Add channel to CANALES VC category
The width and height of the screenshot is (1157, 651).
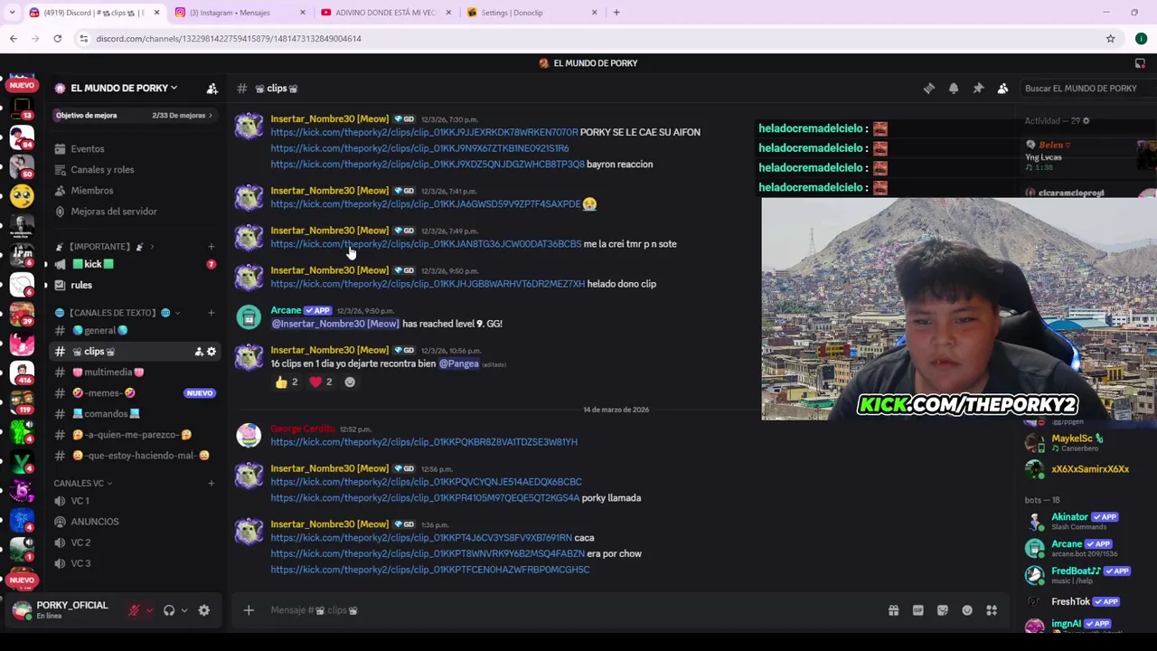(211, 483)
